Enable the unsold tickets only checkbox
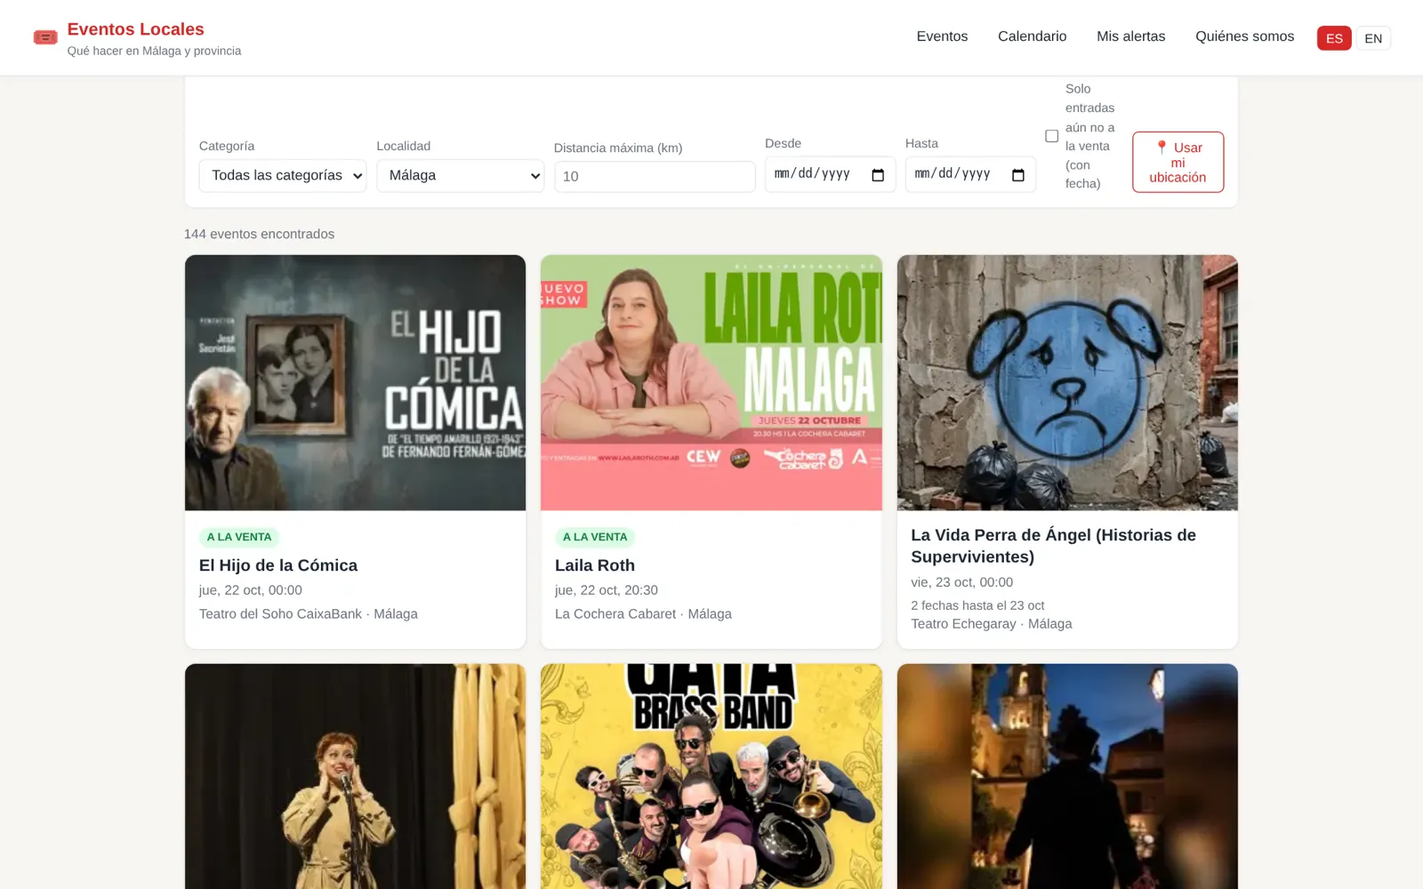Viewport: 1423px width, 889px height. 1051,136
